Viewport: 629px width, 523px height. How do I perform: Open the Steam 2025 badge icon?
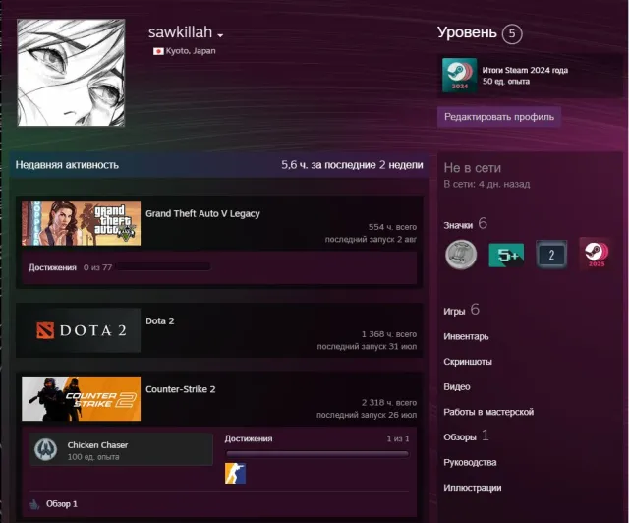pos(597,254)
